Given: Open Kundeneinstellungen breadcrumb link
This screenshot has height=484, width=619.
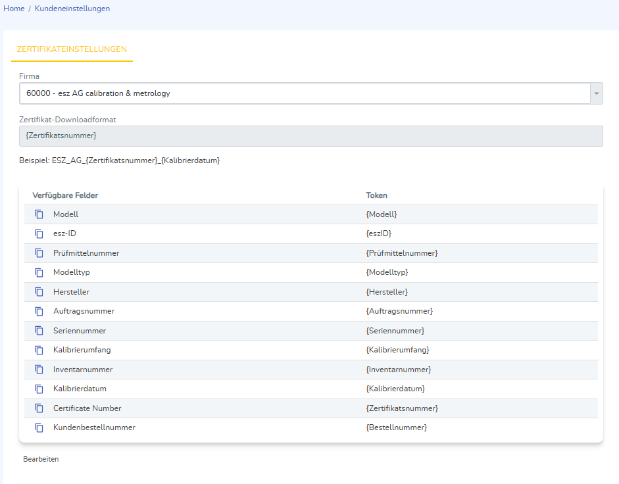Looking at the screenshot, I should click(x=72, y=9).
